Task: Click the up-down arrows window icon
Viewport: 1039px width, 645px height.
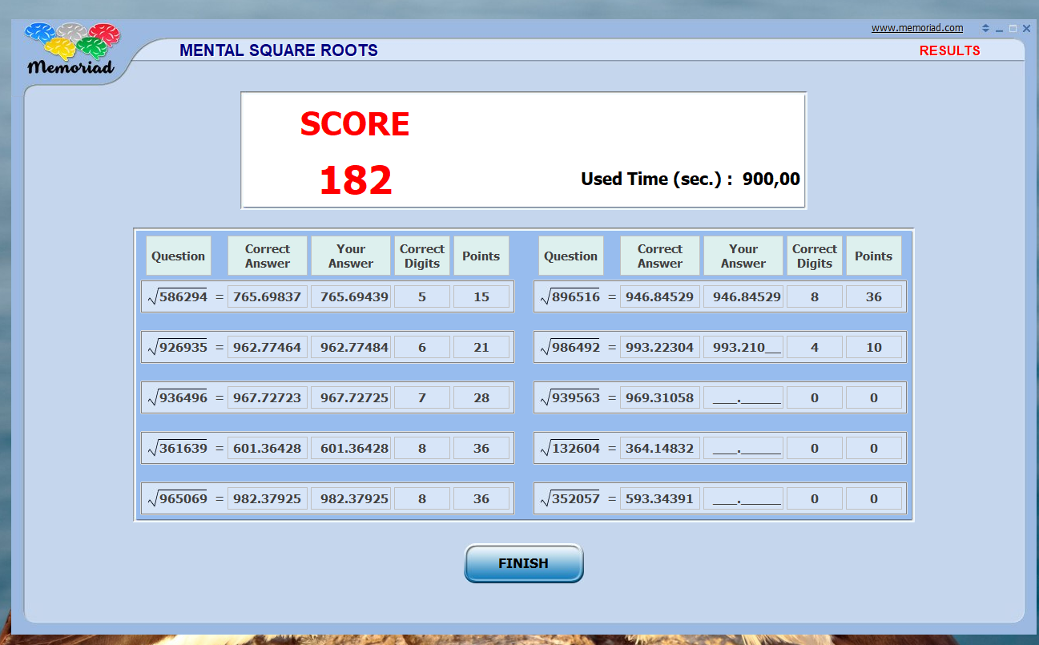Action: point(985,28)
